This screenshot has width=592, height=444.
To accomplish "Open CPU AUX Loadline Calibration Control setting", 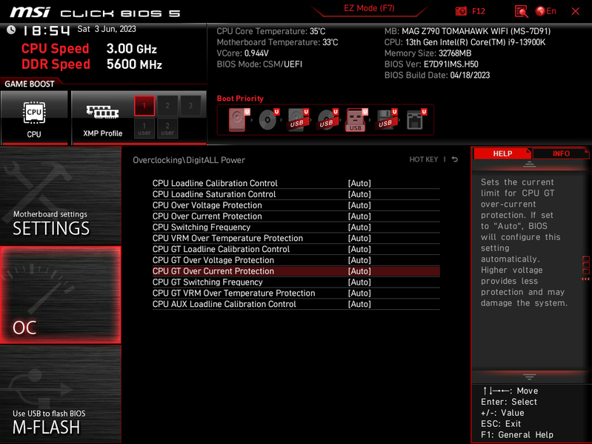I will coord(296,304).
